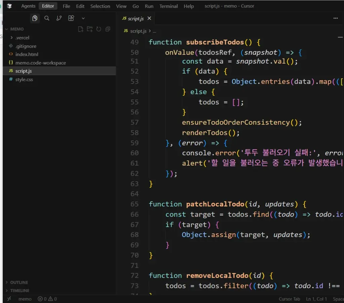This screenshot has width=344, height=303.
Task: Open the Selection menu
Action: tap(100, 6)
